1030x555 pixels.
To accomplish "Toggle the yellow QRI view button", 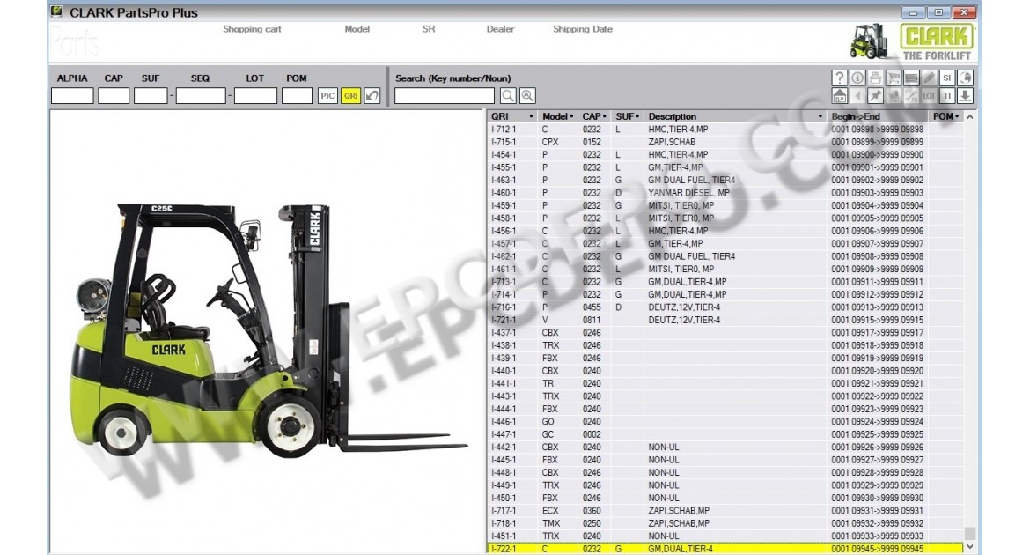I will click(350, 96).
